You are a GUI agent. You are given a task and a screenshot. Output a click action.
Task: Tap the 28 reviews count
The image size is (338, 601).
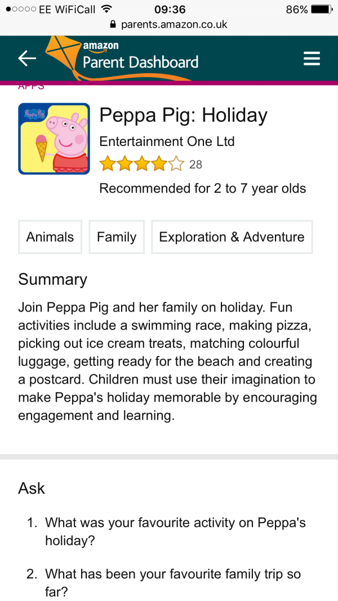coord(195,164)
